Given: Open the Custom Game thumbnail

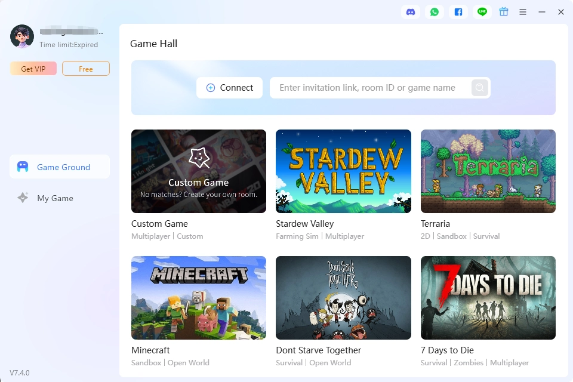Looking at the screenshot, I should 199,171.
